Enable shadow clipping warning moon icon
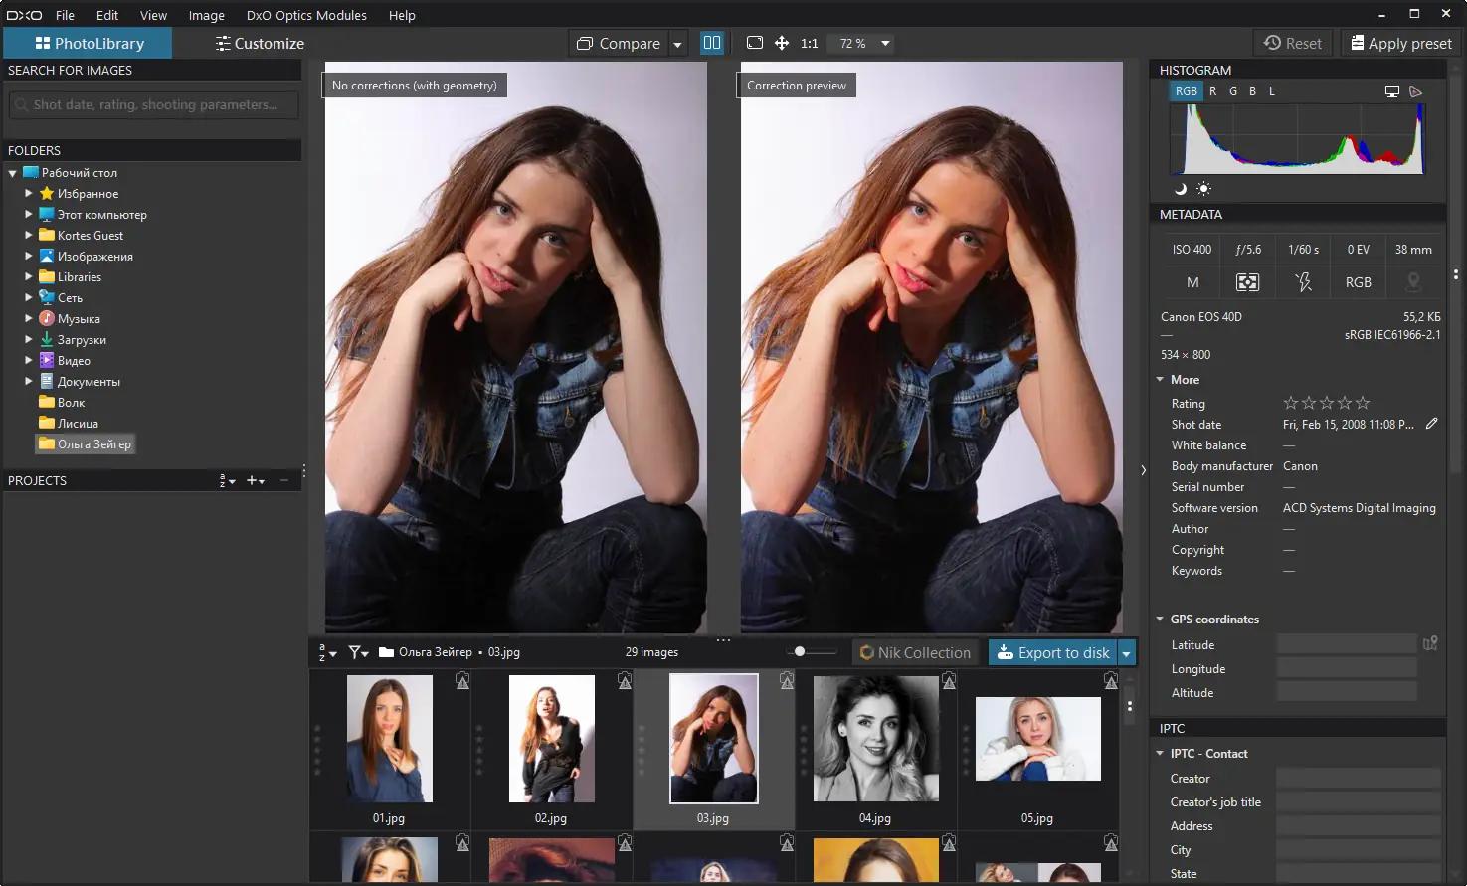 pos(1179,188)
